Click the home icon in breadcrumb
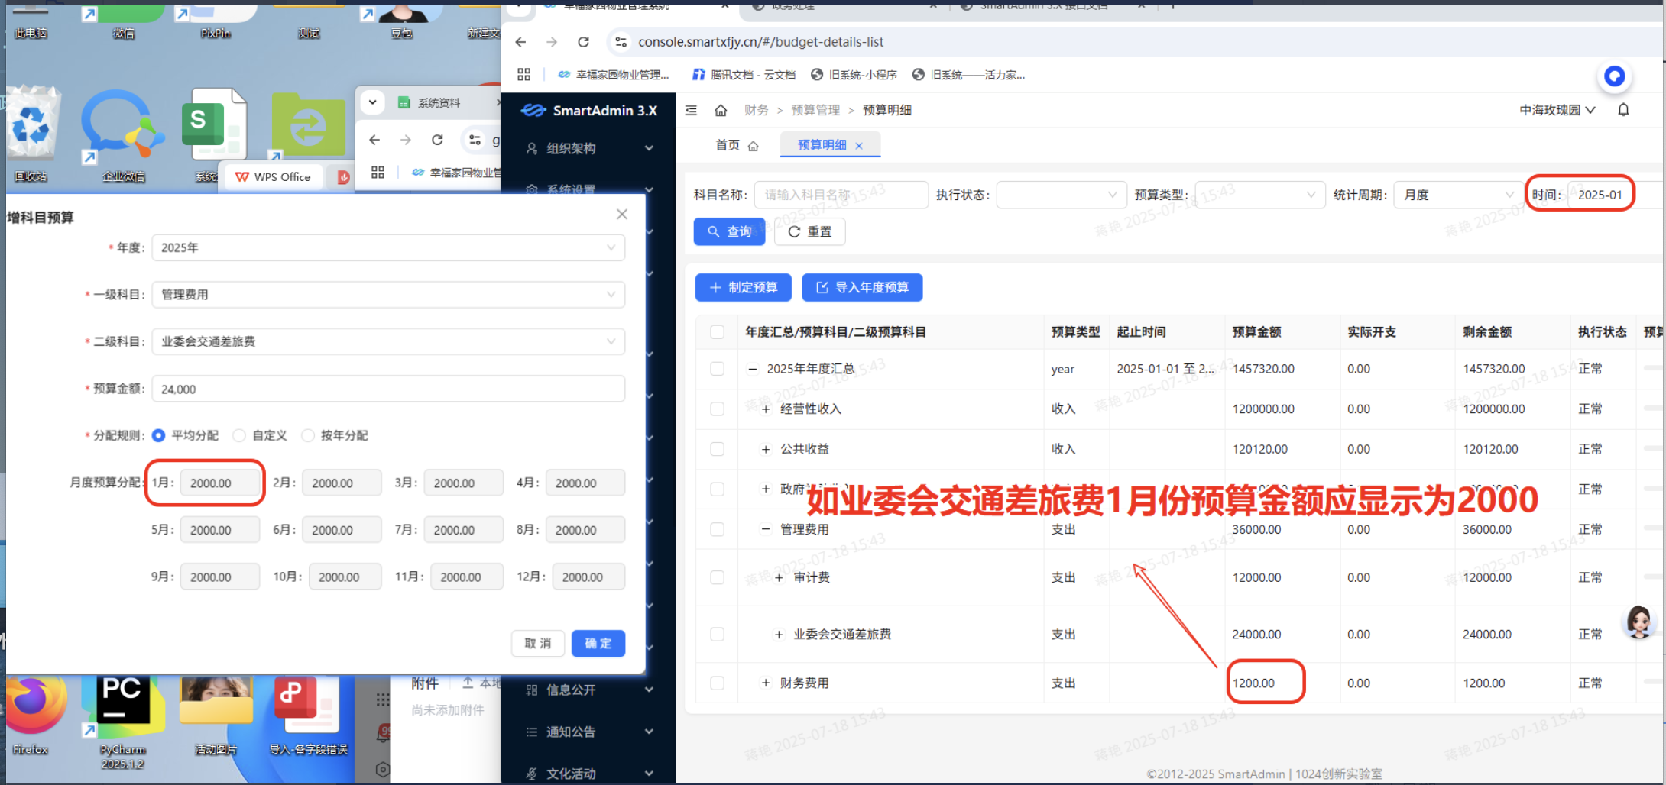Image resolution: width=1666 pixels, height=785 pixels. [721, 110]
